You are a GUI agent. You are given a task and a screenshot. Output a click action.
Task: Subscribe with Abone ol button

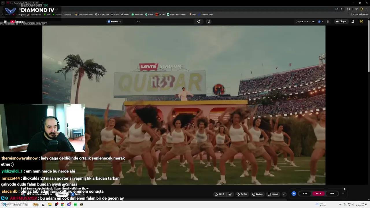[x=62, y=194]
